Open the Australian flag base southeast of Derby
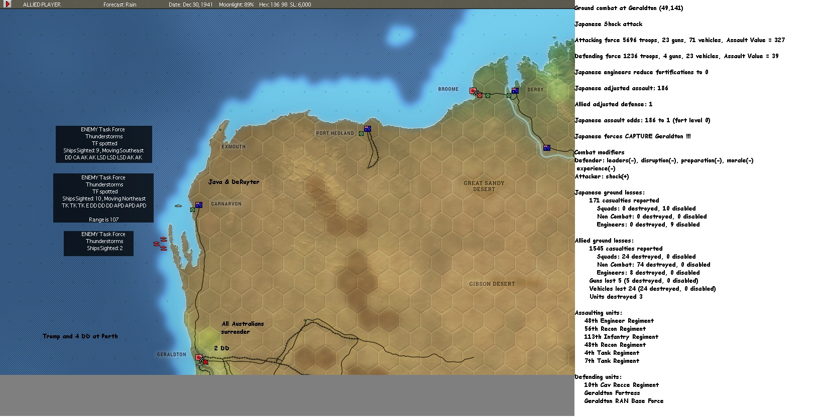 pos(547,148)
